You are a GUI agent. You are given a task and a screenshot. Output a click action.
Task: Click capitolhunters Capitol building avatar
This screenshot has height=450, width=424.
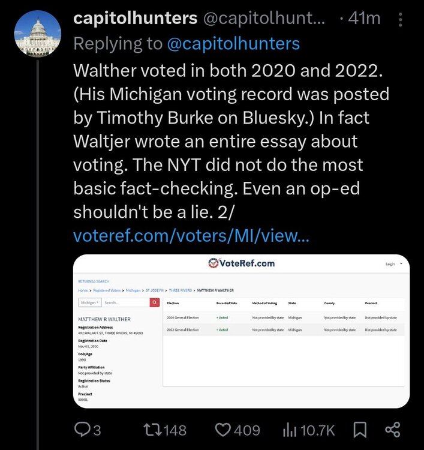coord(37,34)
